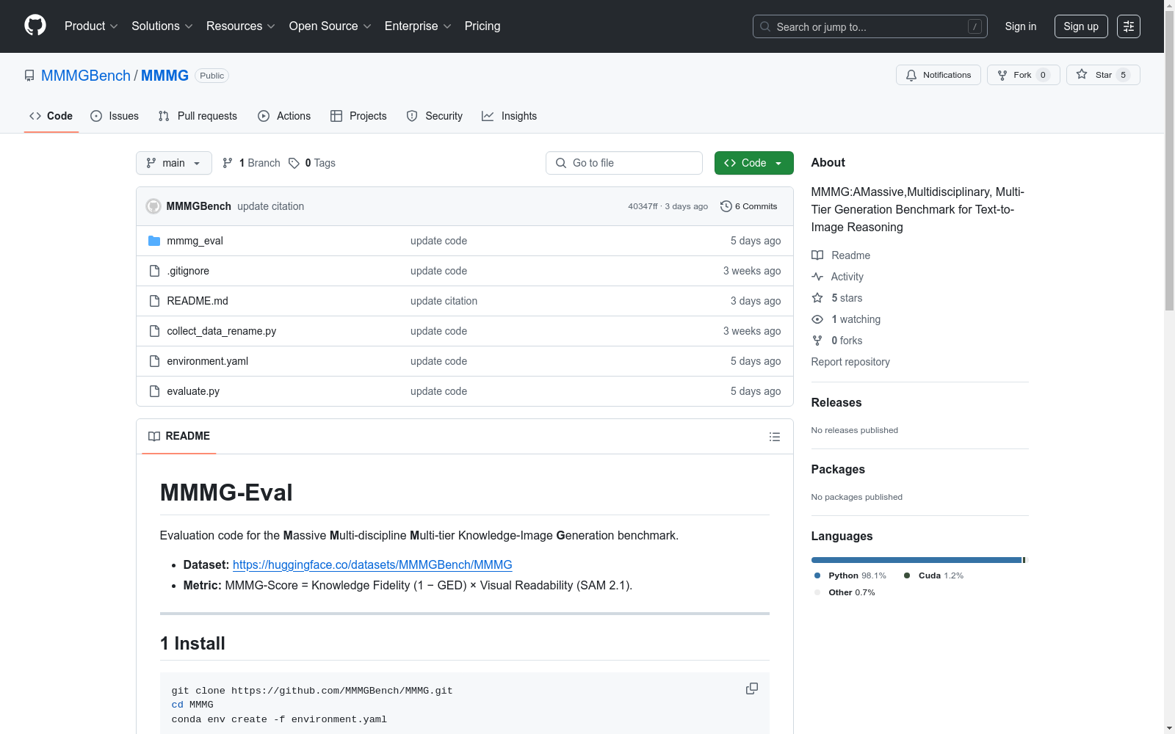Screen dimensions: 1175x734
Task: Click the MMMGBench avatar in commit row
Action: click(x=153, y=206)
